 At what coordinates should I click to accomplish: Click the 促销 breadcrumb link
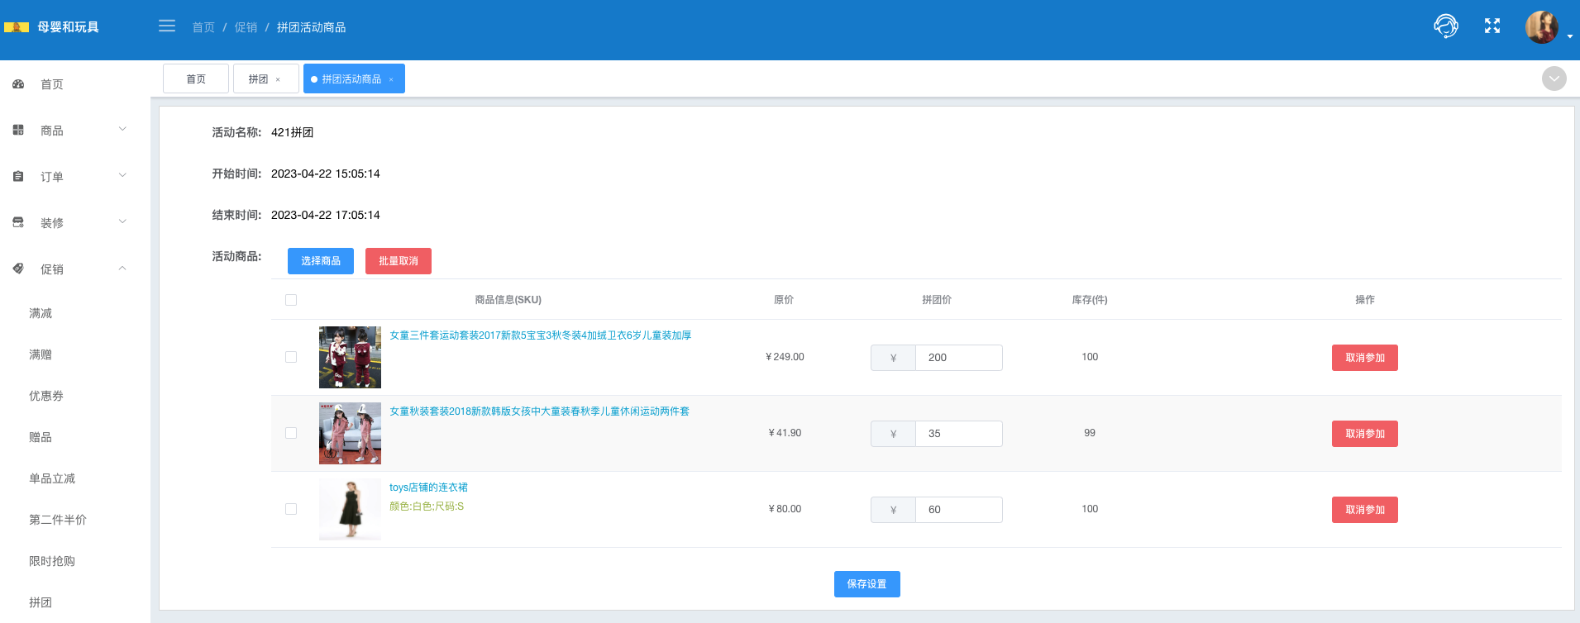coord(246,27)
